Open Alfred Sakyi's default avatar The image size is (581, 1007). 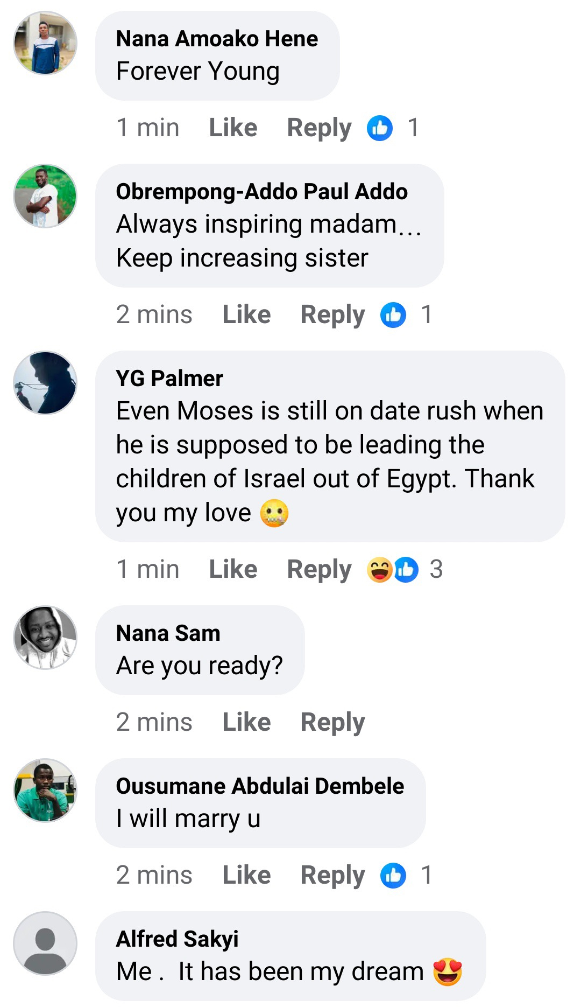(45, 943)
